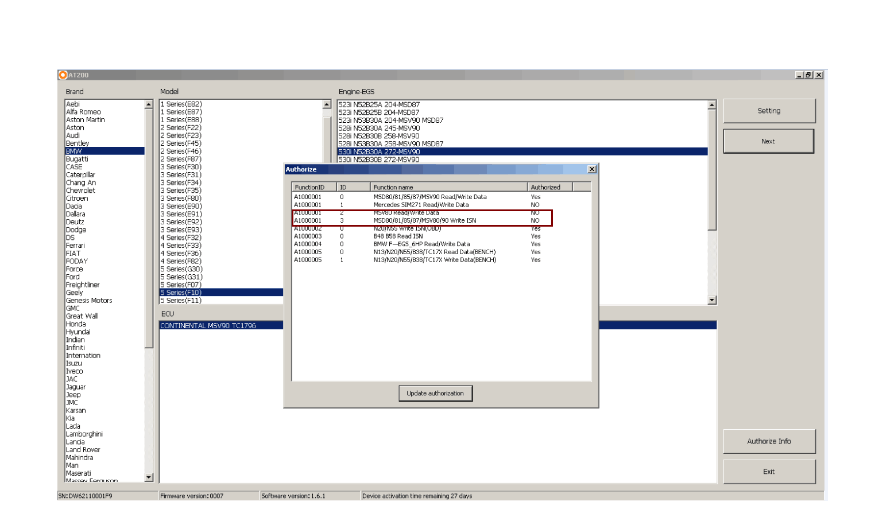Click the Exit button
871x525 pixels.
(769, 471)
